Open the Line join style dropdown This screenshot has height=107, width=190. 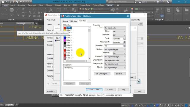115,64
